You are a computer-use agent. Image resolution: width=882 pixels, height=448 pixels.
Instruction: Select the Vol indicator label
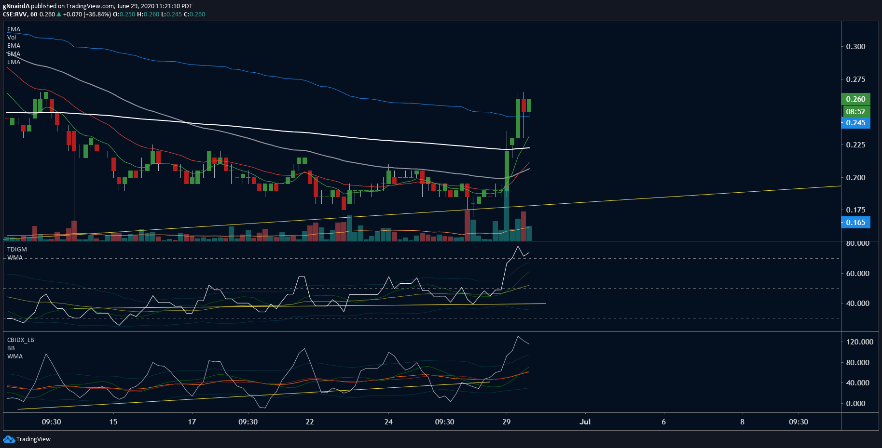12,38
